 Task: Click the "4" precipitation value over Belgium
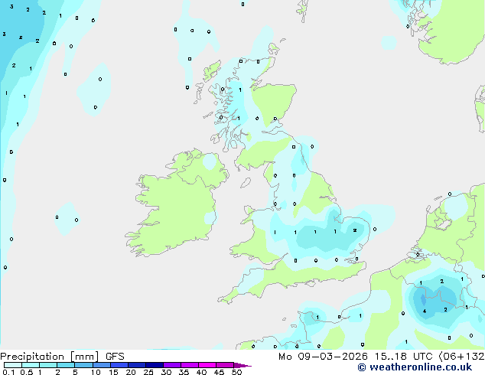point(425,311)
